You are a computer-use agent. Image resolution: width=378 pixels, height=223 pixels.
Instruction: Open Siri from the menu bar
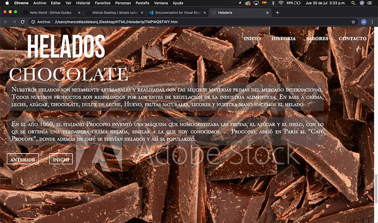coord(362,3)
